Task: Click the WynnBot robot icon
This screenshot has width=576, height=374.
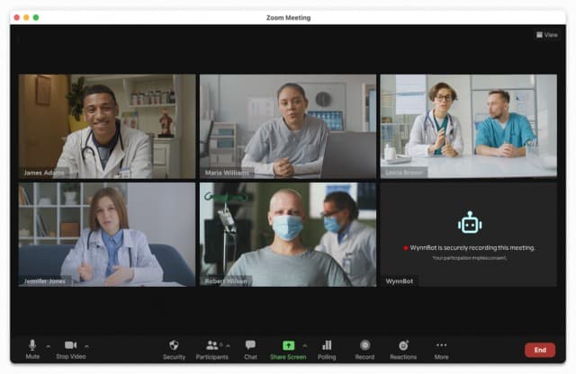Action: coord(470,222)
